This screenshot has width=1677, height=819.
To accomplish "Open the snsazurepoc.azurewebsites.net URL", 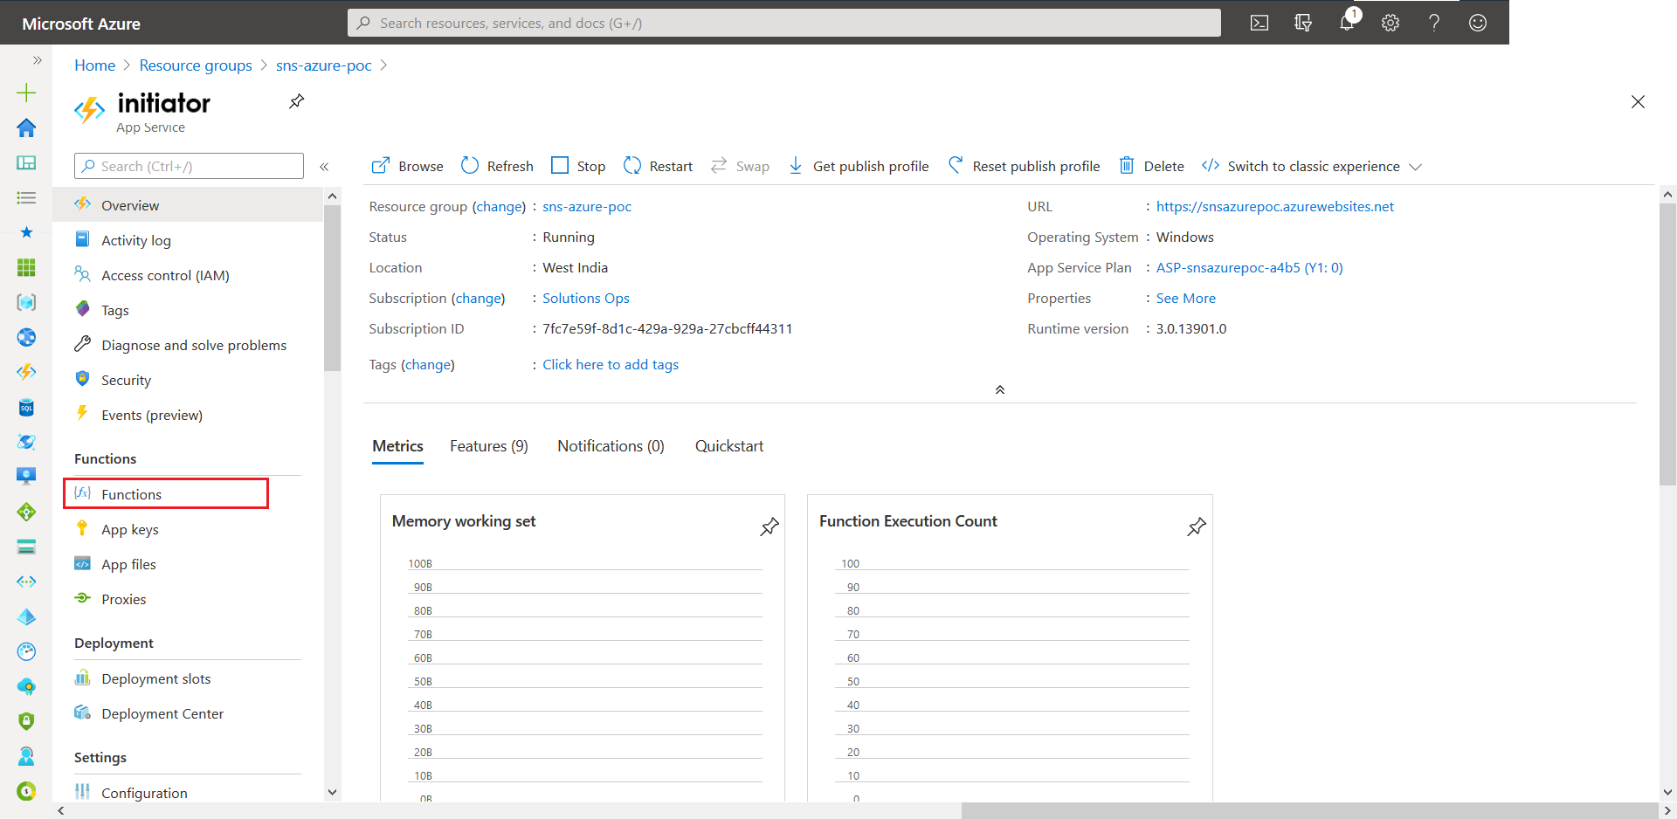I will [x=1275, y=207].
